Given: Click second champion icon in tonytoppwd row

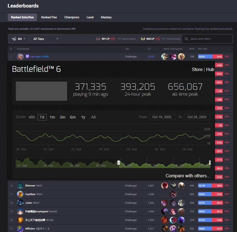Looking at the screenshot, I should pos(173,211).
